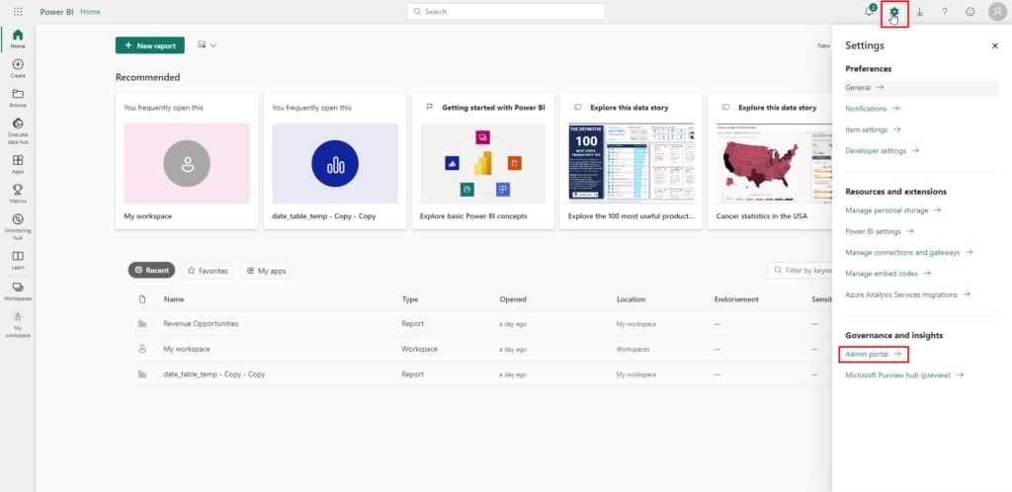Open the Admin portal link

click(x=874, y=354)
